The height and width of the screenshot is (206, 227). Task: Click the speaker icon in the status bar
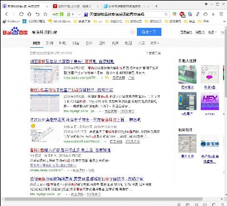pyautogui.click(x=205, y=204)
